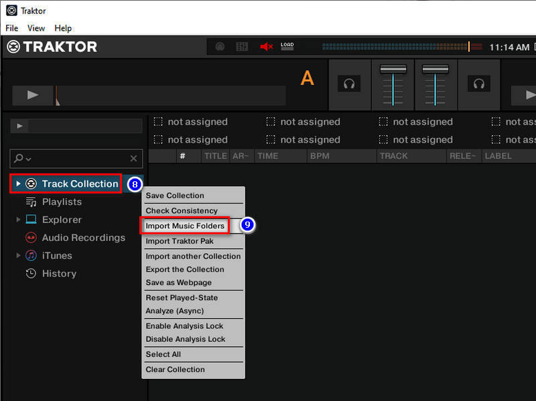Choose Disable Analysis Lock menu entry
536x401 pixels.
pos(193,339)
